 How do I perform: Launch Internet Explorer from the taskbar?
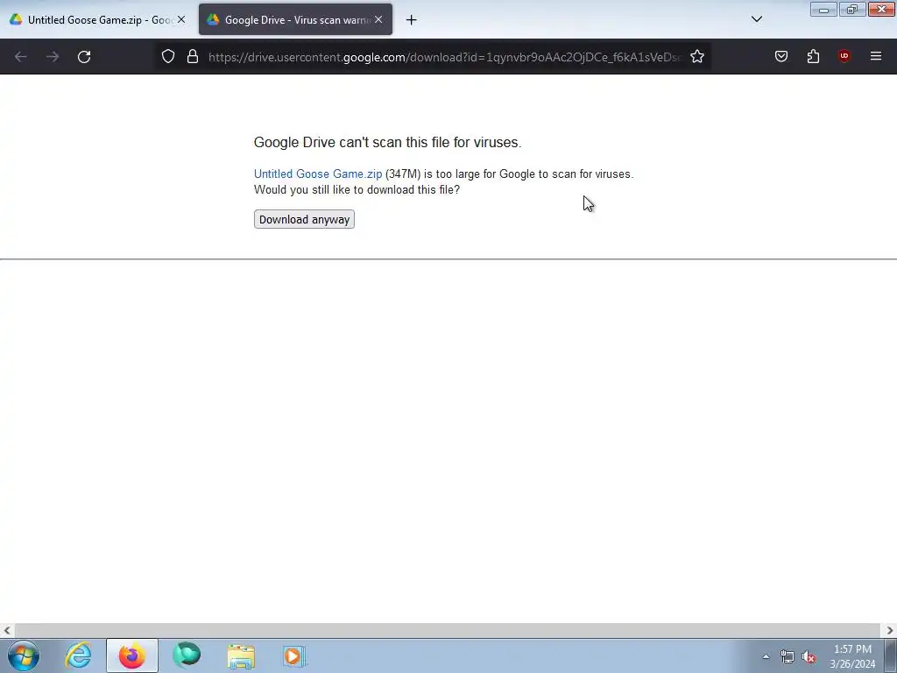click(x=78, y=655)
